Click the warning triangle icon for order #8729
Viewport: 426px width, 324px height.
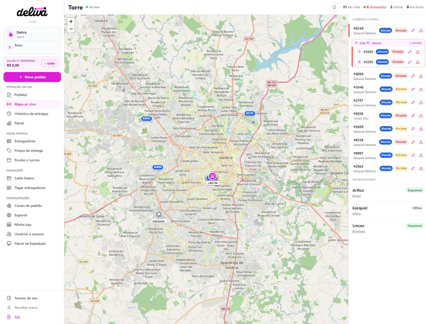pos(421,142)
